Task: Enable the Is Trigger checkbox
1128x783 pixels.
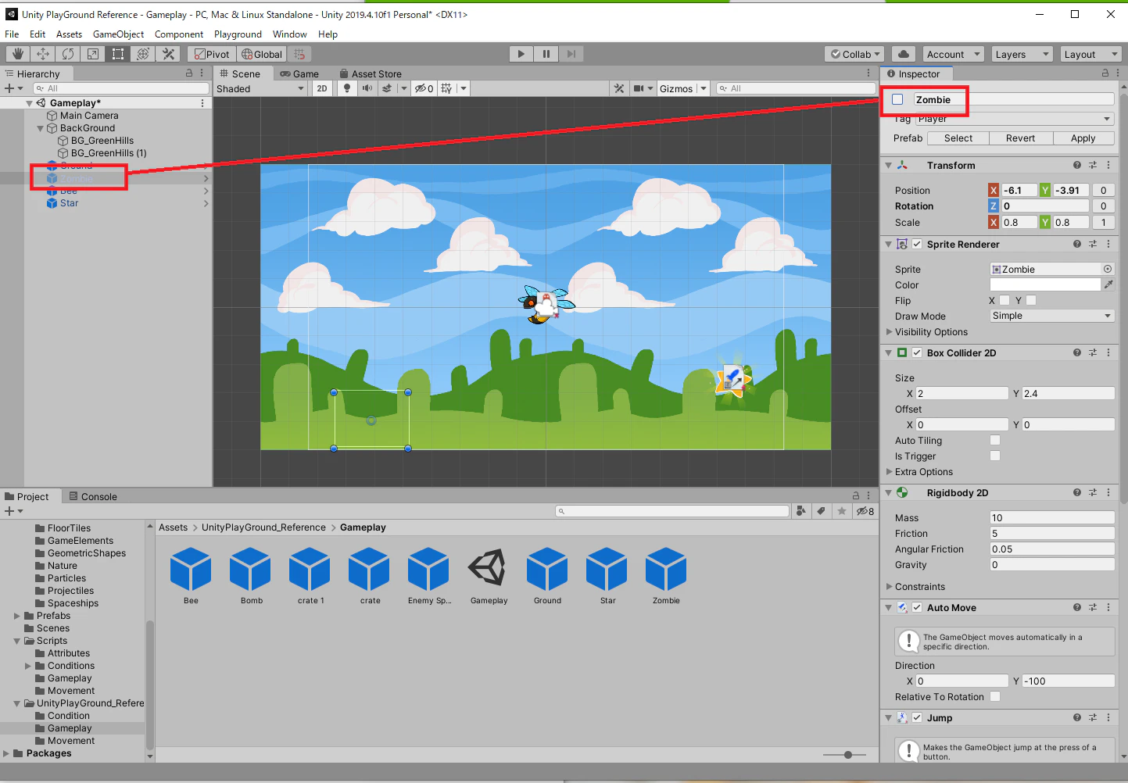Action: click(x=995, y=456)
